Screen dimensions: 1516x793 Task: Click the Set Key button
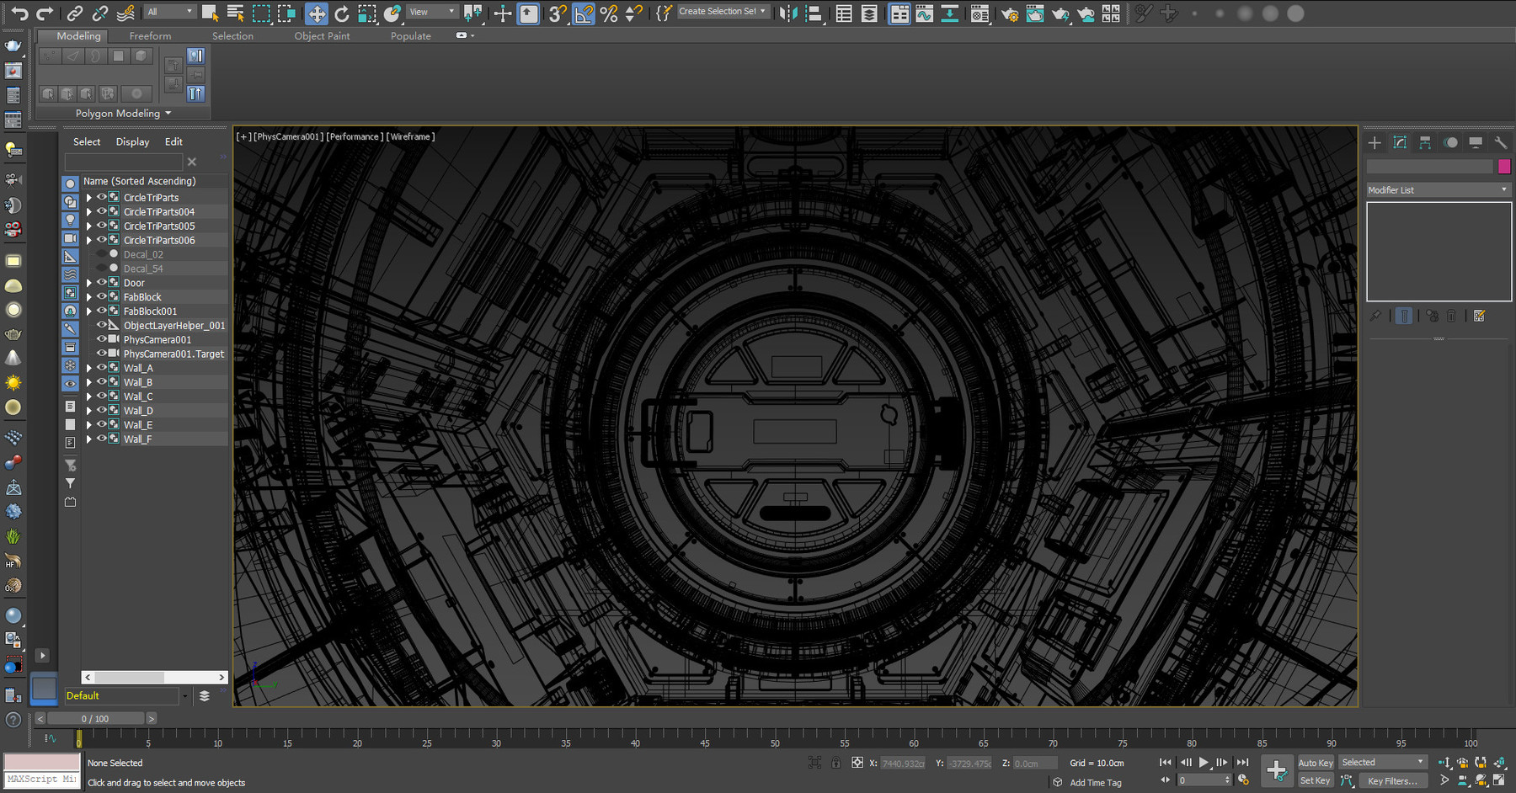[1316, 780]
